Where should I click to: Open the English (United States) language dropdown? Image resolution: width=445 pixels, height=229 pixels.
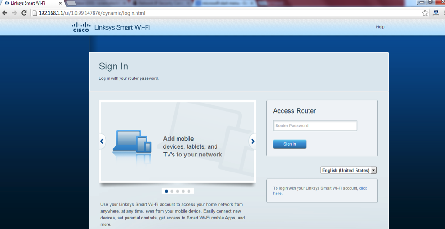(x=349, y=170)
